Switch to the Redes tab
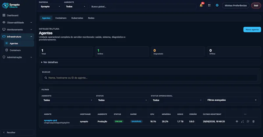Image resolution: width=263 pixels, height=137 pixels. point(91,18)
